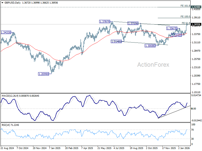Select the 1.37870 price label

point(105,22)
